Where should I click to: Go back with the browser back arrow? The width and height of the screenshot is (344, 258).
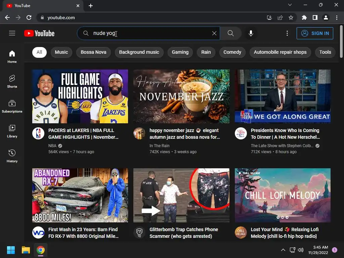pos(7,17)
